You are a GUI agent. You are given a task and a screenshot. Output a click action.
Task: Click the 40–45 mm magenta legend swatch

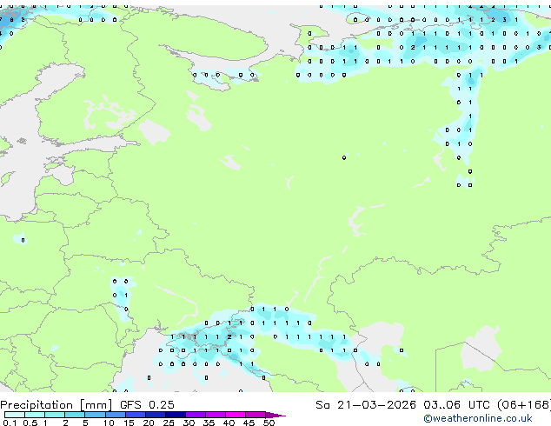pyautogui.click(x=236, y=415)
